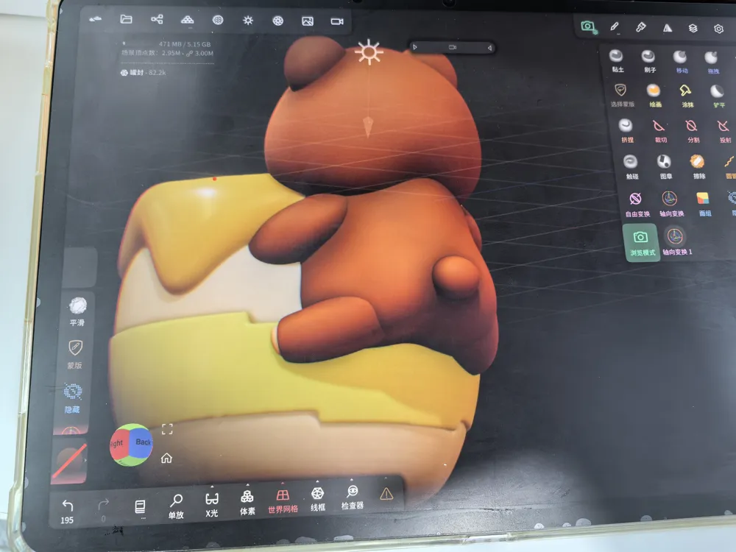
Task: Toggle X光 x-ray display
Action: pos(212,503)
